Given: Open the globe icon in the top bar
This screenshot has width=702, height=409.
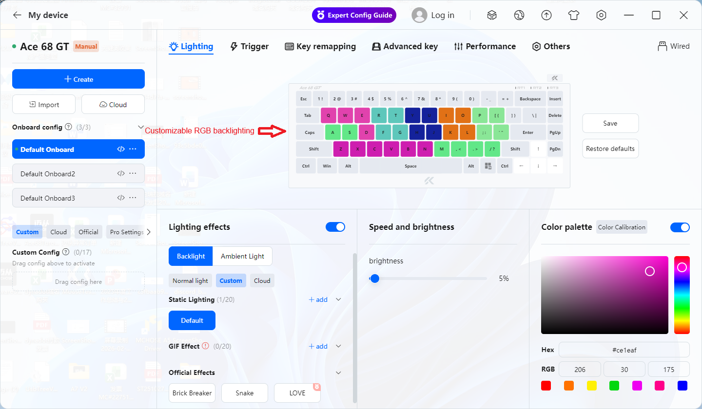Looking at the screenshot, I should point(519,15).
